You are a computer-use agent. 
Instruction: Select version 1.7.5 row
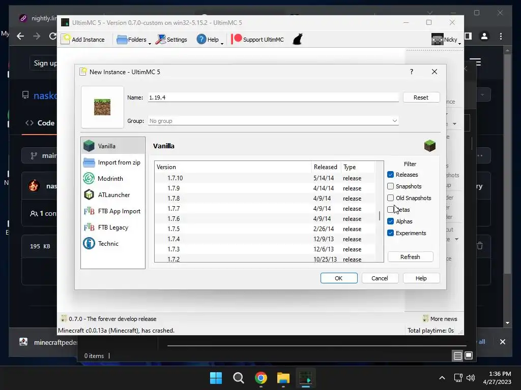point(265,229)
